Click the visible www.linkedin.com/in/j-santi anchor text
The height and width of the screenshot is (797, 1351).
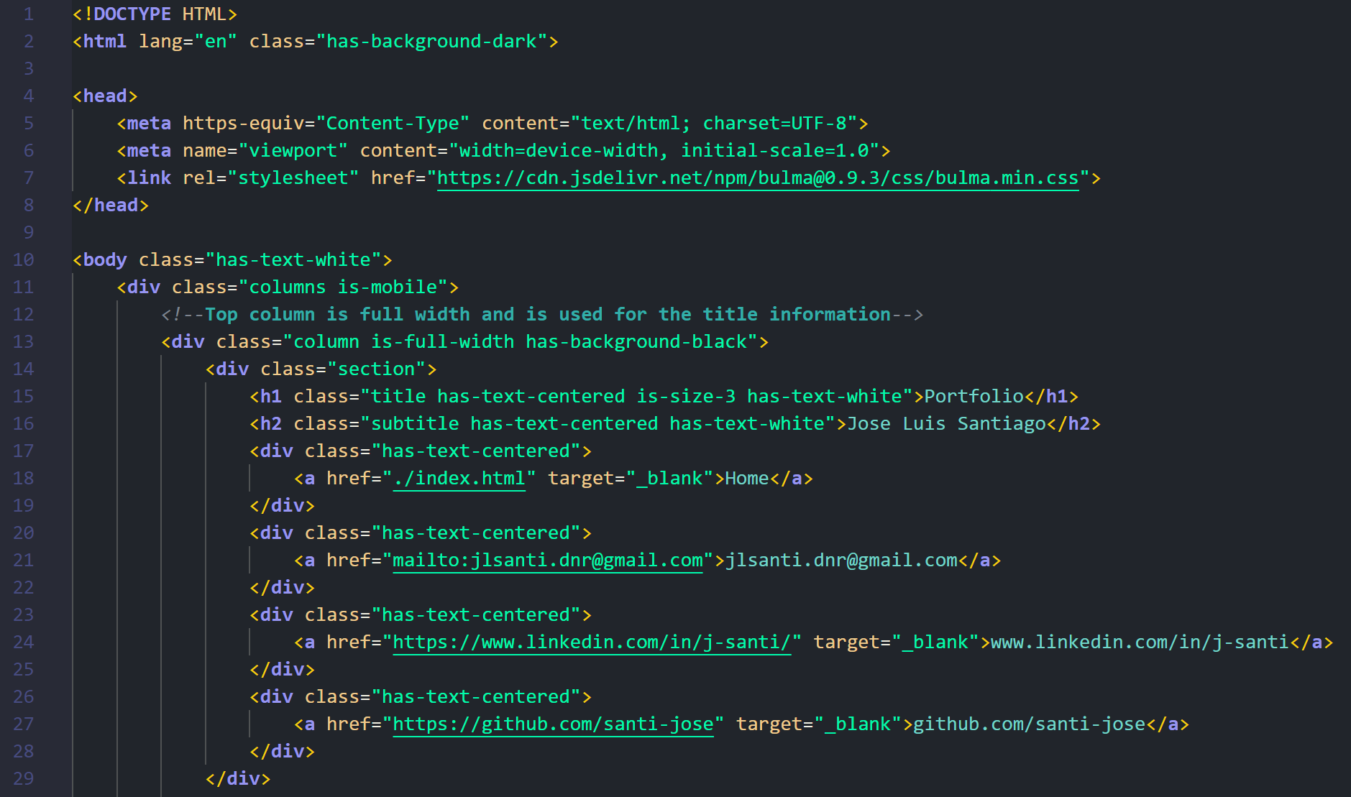tap(1140, 642)
